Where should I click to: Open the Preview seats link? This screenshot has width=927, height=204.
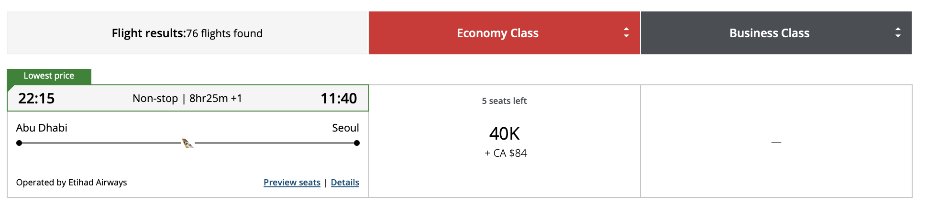pyautogui.click(x=292, y=183)
